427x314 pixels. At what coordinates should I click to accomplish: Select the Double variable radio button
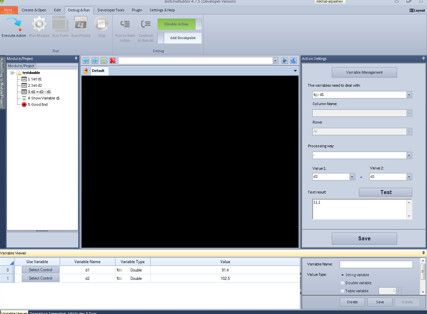coord(342,283)
